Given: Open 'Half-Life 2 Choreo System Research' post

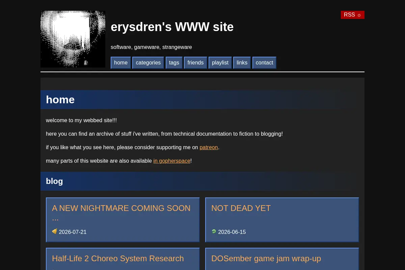Looking at the screenshot, I should 118,259.
